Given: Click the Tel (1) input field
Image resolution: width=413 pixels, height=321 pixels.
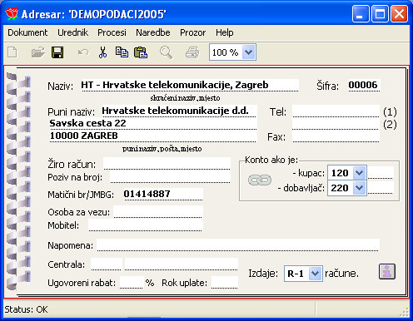Looking at the screenshot, I should click(x=336, y=111).
